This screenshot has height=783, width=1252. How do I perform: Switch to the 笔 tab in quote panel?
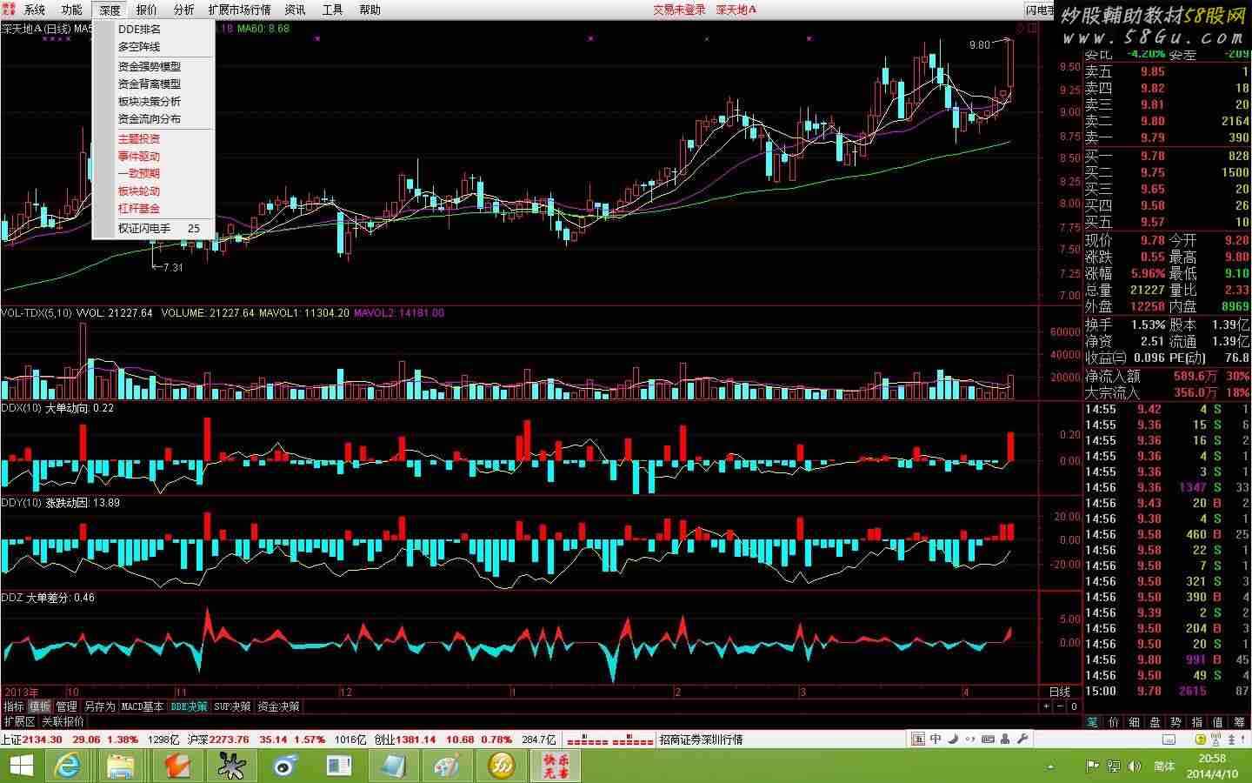tap(1092, 722)
